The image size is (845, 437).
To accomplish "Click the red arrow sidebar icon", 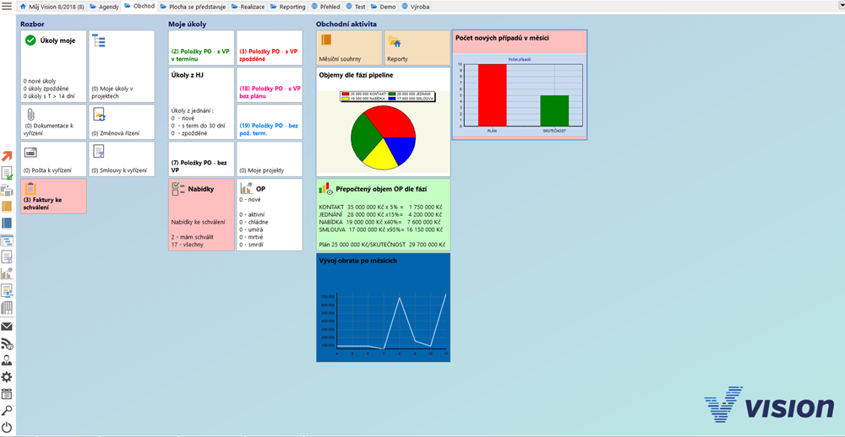I will point(7,156).
